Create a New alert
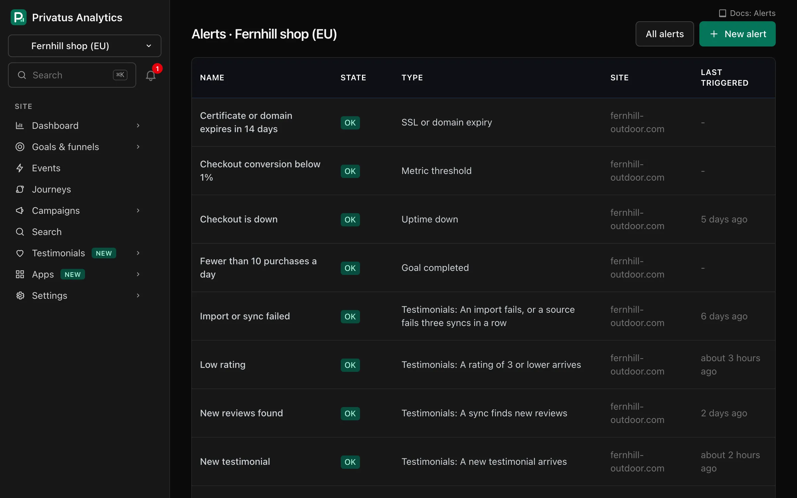The width and height of the screenshot is (797, 498). pyautogui.click(x=737, y=34)
